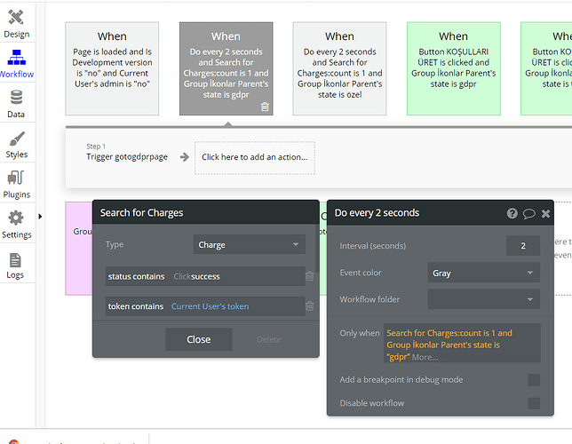This screenshot has width=572, height=444.
Task: Click here to add an action
Action: point(255,157)
